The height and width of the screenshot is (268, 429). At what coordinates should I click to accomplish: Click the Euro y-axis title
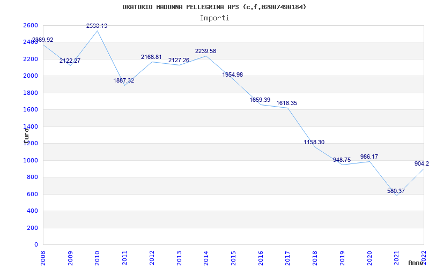coord(26,136)
